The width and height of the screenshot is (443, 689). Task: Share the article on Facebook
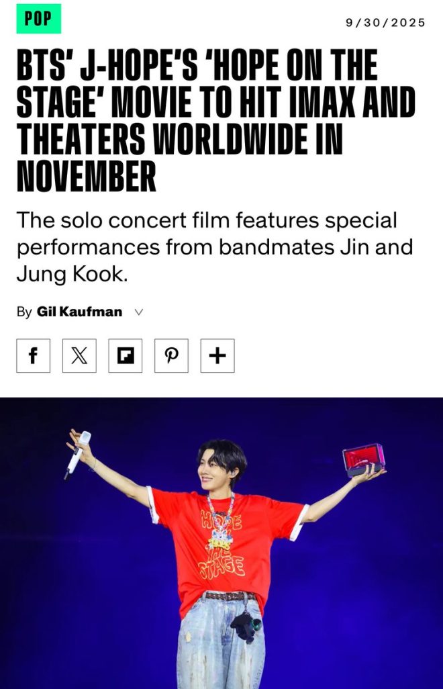[x=34, y=355]
